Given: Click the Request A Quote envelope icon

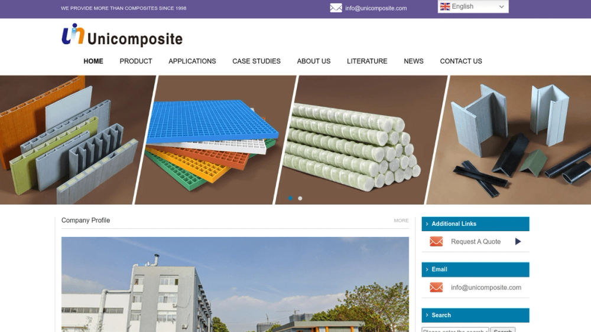Looking at the screenshot, I should click(x=436, y=241).
